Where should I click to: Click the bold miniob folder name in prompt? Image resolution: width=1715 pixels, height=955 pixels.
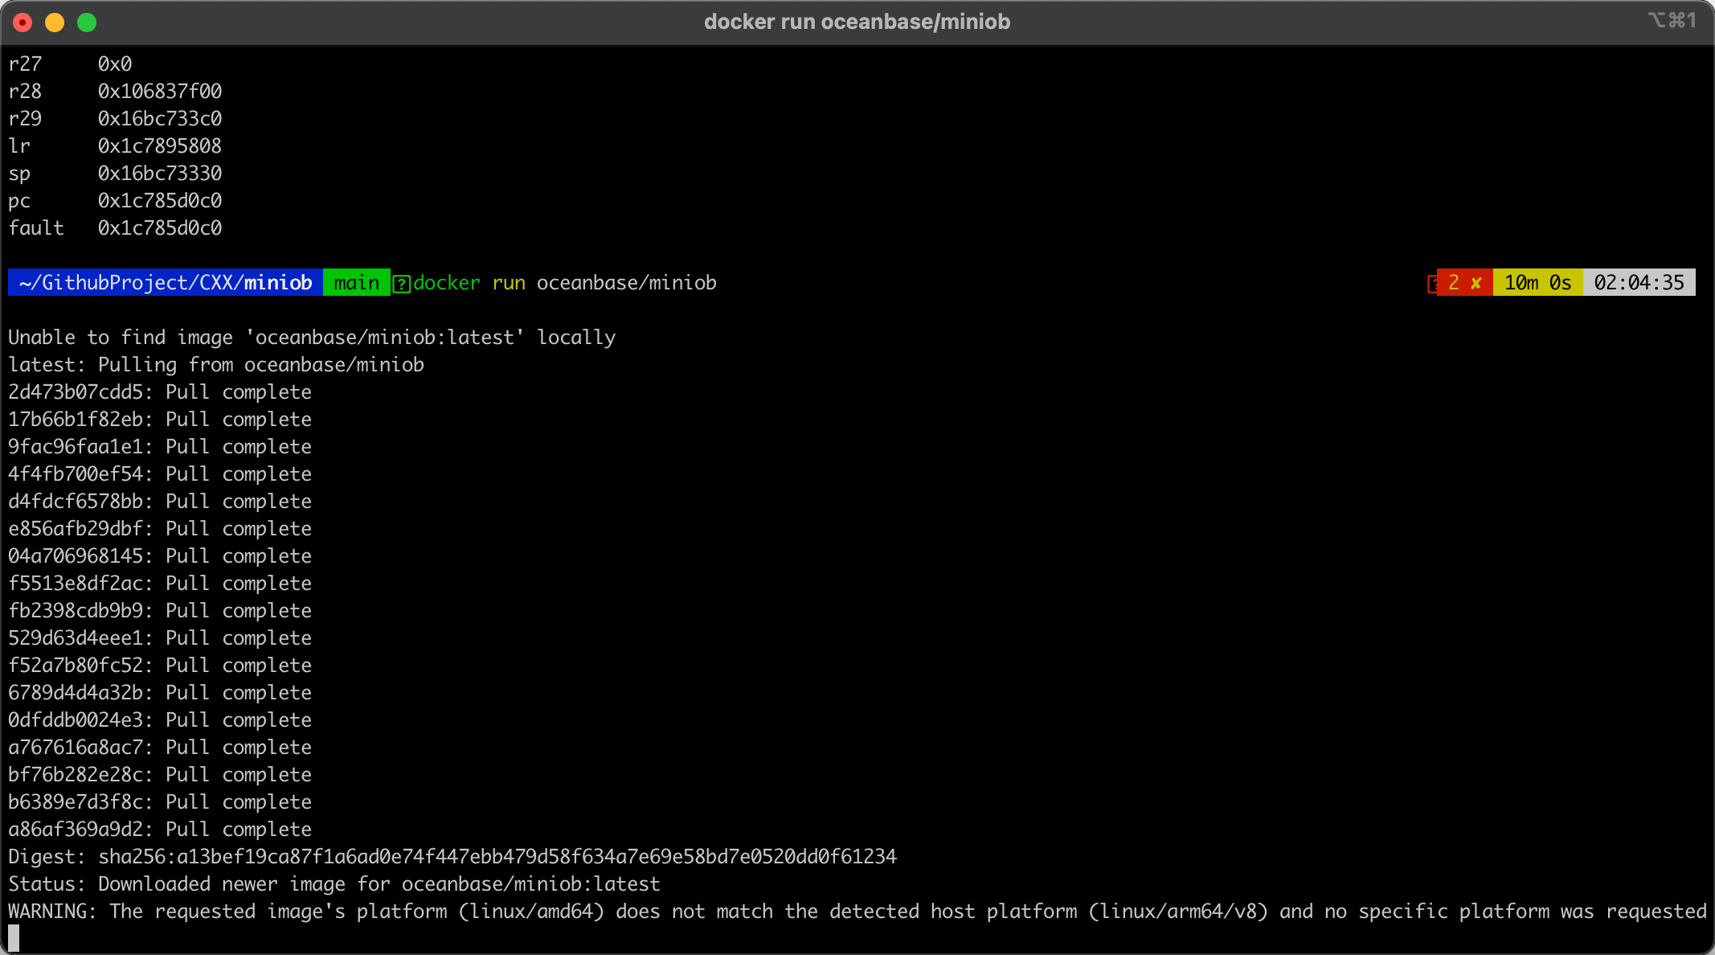tap(280, 282)
